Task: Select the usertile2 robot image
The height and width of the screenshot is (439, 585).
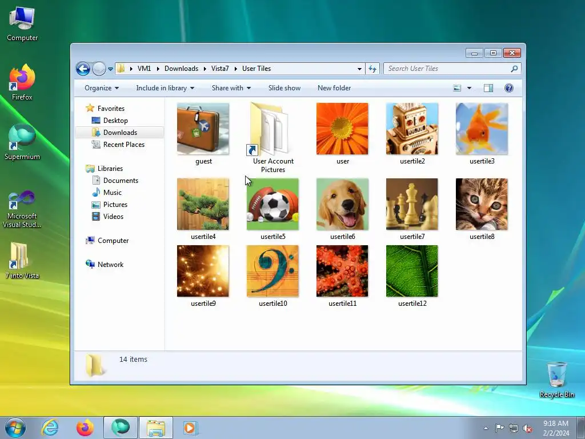Action: pyautogui.click(x=412, y=129)
